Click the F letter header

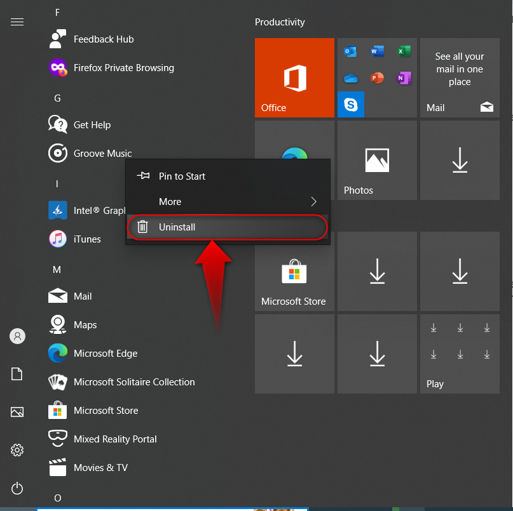(58, 13)
